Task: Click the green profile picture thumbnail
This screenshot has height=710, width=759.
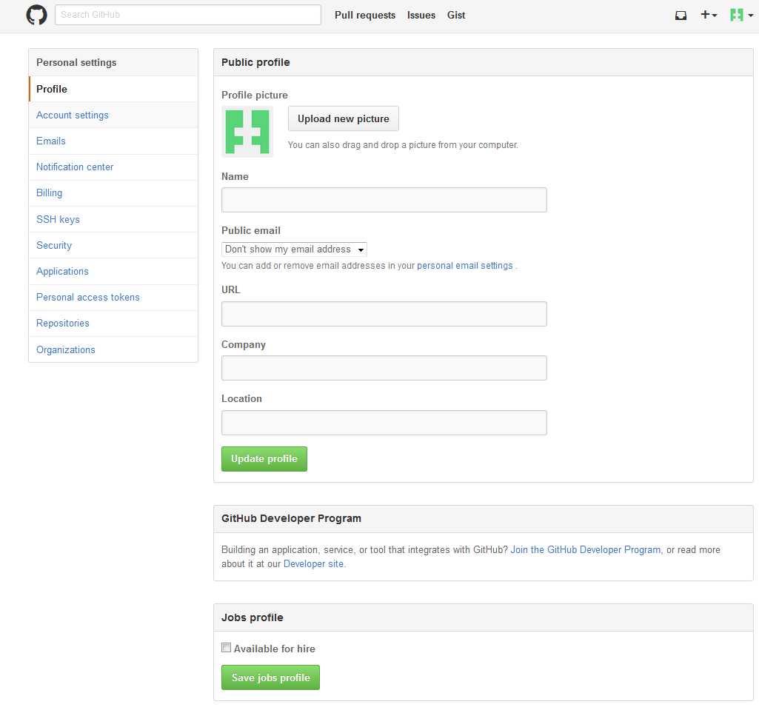Action: (247, 132)
